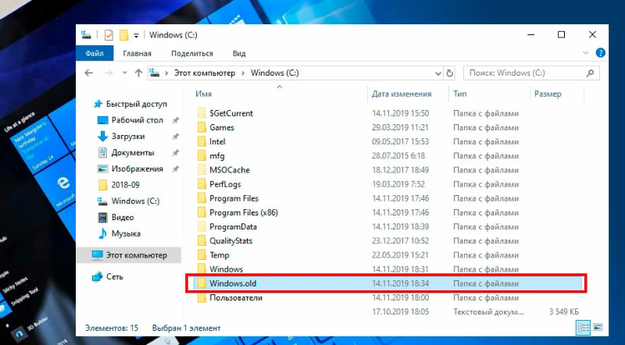The width and height of the screenshot is (625, 345).
Task: Unpin Рабочий стол via its pin icon
Action: pos(175,120)
